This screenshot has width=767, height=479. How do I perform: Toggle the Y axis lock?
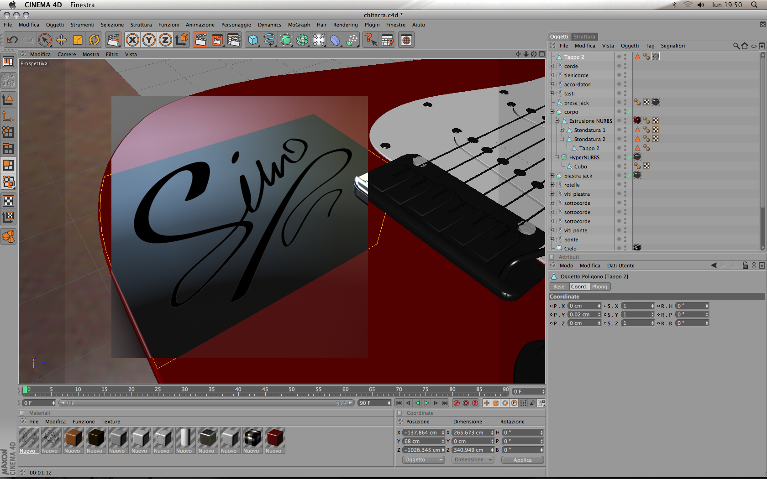point(149,40)
